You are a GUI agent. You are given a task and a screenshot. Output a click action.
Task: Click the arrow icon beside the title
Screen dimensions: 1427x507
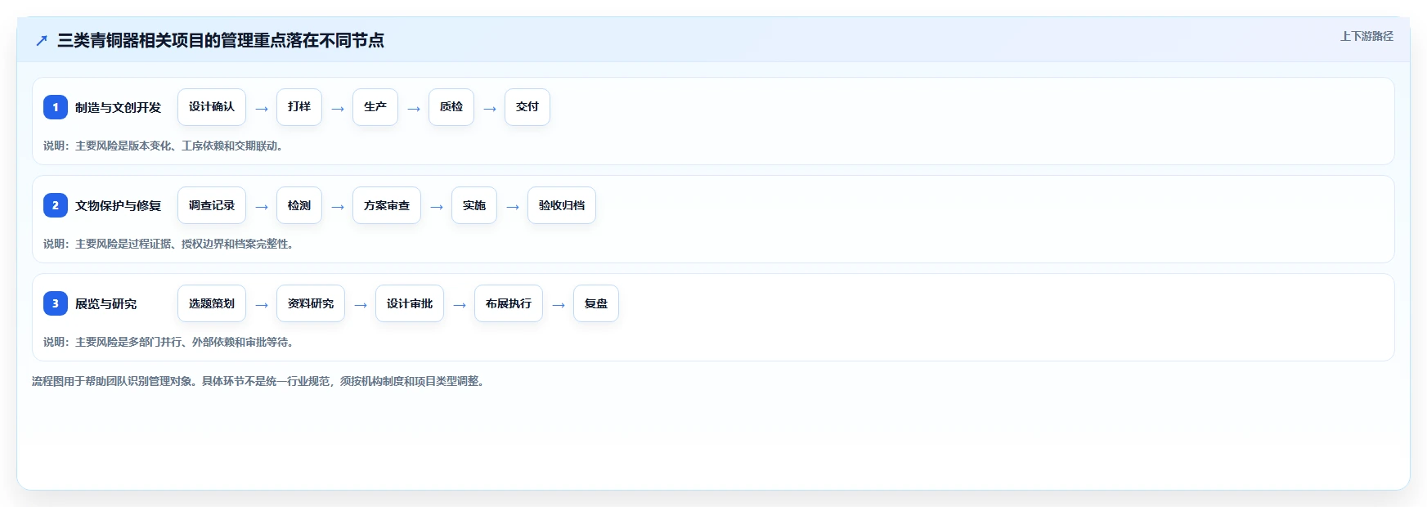[42, 40]
